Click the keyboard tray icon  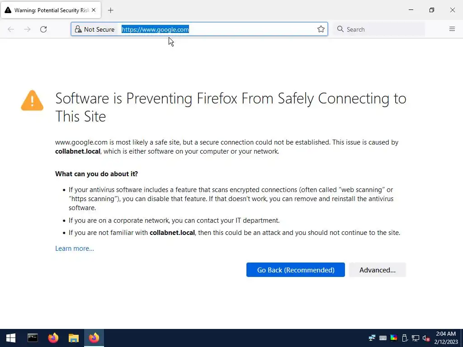click(x=383, y=338)
